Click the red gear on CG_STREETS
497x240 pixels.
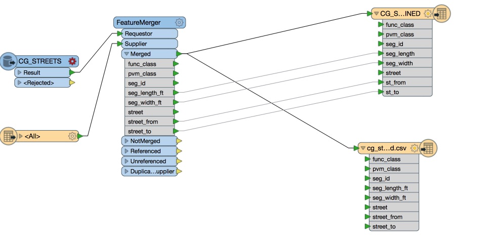click(72, 61)
